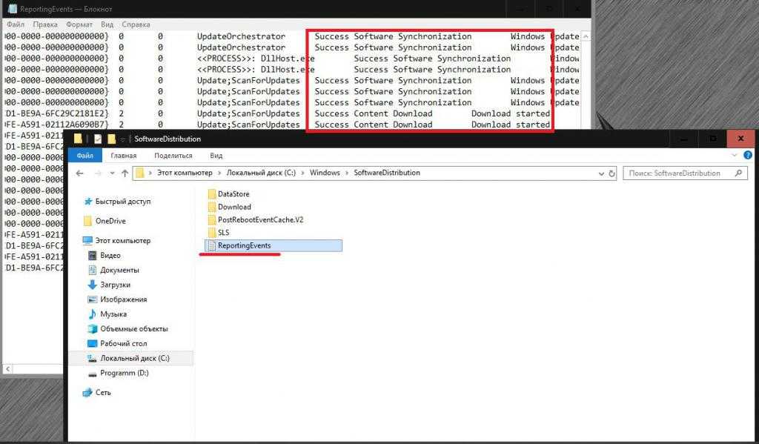Refresh the SoftwareDistribution folder view
Screen dimensions: 759x444
click(611, 173)
